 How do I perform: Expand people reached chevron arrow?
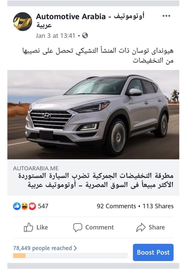tap(75, 248)
